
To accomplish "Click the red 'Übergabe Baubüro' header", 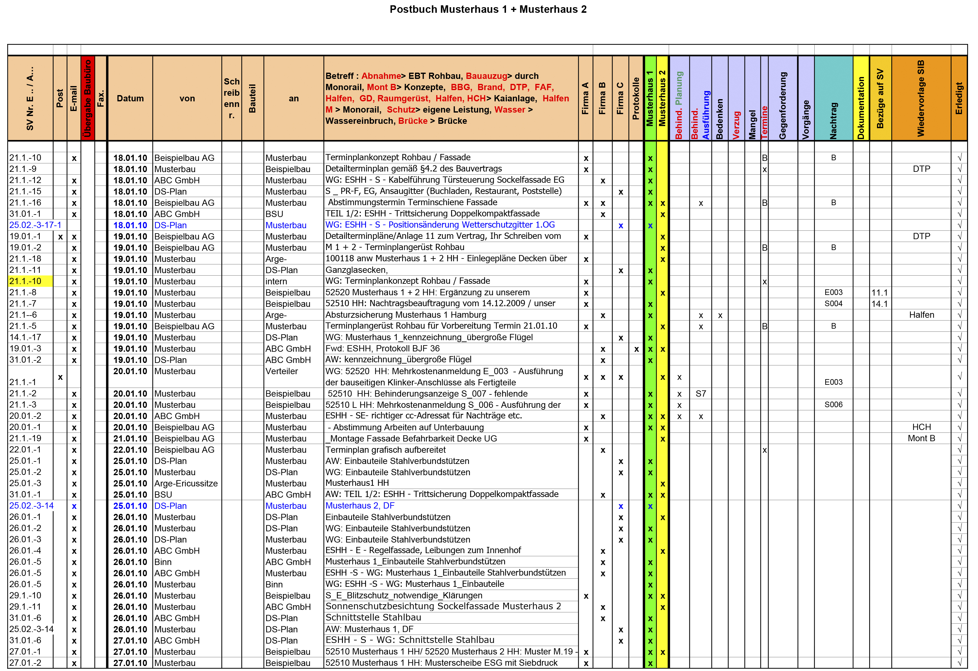I will (x=88, y=98).
